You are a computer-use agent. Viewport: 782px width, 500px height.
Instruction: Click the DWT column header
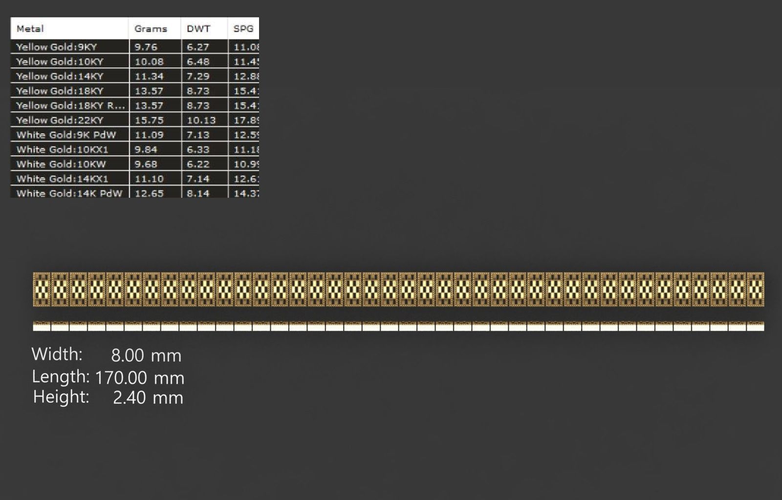point(204,28)
